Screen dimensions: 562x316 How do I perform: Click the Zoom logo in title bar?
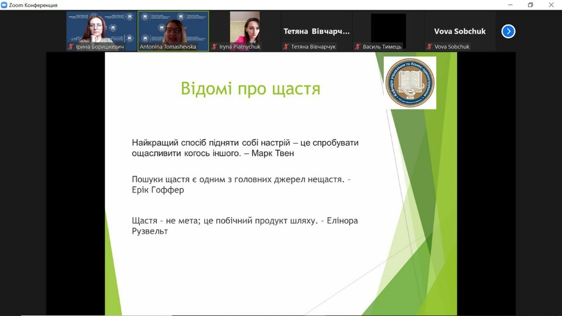pos(4,5)
